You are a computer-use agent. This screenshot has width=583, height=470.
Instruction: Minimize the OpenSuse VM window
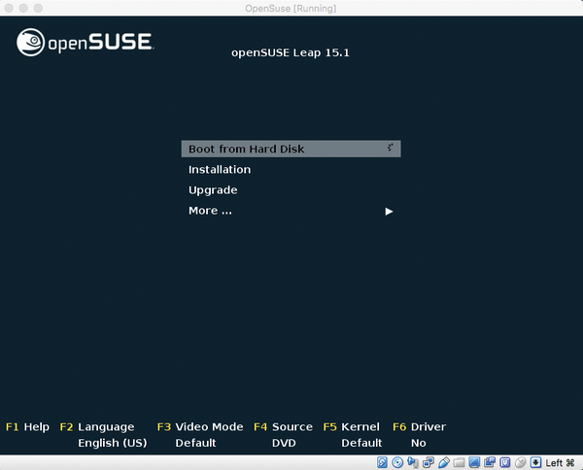click(23, 8)
